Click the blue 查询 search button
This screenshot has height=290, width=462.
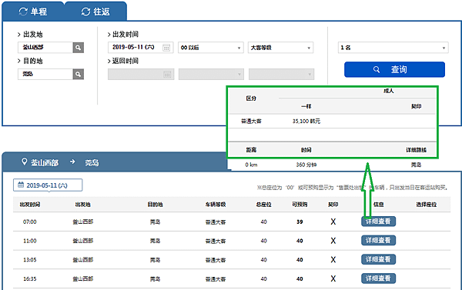394,69
